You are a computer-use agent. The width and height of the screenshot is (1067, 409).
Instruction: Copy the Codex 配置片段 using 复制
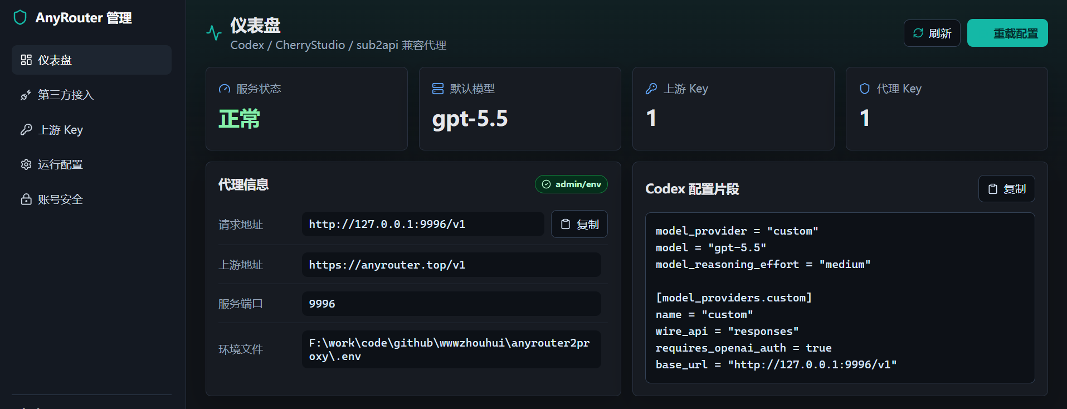point(1007,189)
